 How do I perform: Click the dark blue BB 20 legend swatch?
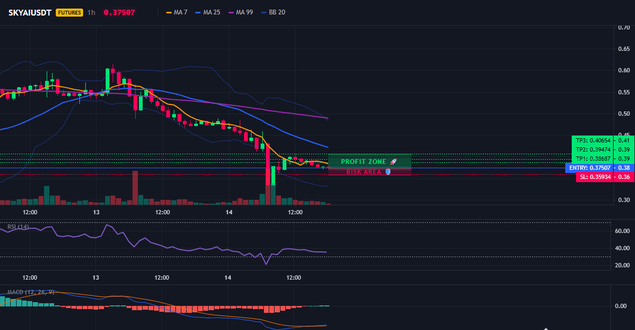[264, 12]
